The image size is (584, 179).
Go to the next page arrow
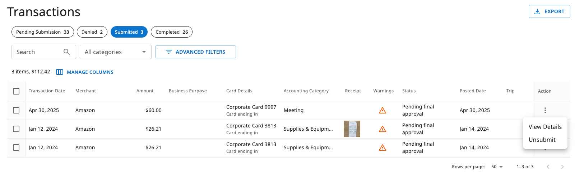pyautogui.click(x=562, y=167)
